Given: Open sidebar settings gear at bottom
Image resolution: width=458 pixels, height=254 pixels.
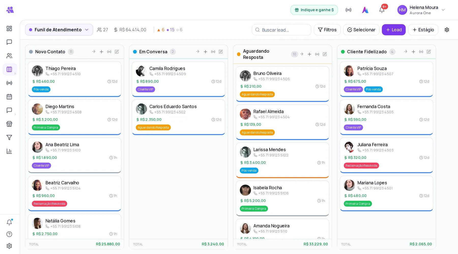Looking at the screenshot, I should [x=9, y=246].
